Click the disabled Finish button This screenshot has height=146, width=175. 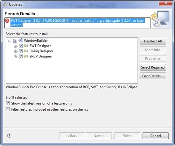[127, 136]
